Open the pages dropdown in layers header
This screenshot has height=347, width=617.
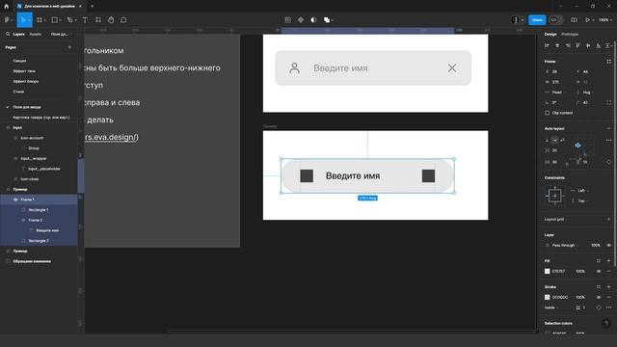61,35
